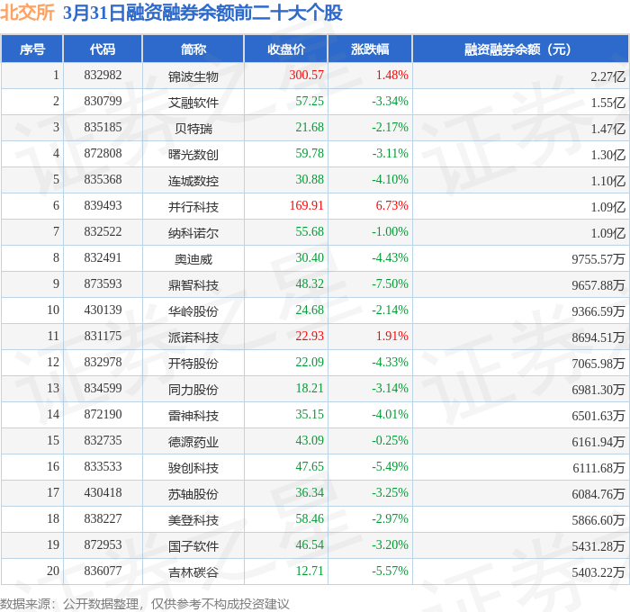Select stock name 曙光数创

click(x=193, y=155)
